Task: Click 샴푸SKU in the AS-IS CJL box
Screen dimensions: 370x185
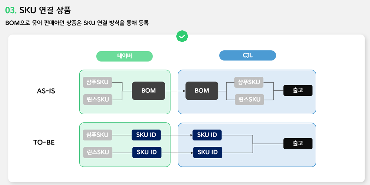Action: coord(249,82)
